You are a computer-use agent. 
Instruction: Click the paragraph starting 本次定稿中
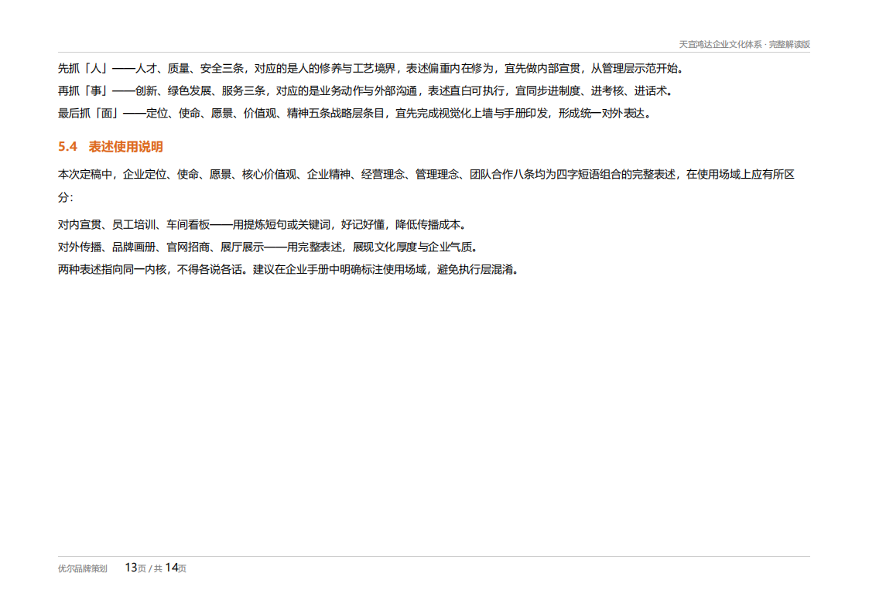click(426, 186)
